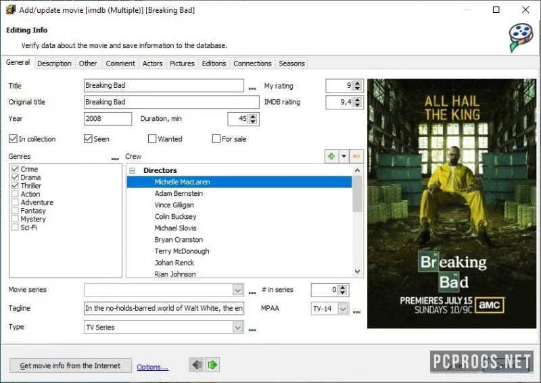Switch to the Other tab

click(88, 63)
